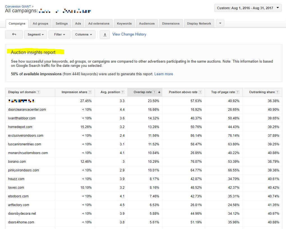Screen dimensions: 286x229
Task: Open help icon next to Impression share
Action: pos(90,92)
